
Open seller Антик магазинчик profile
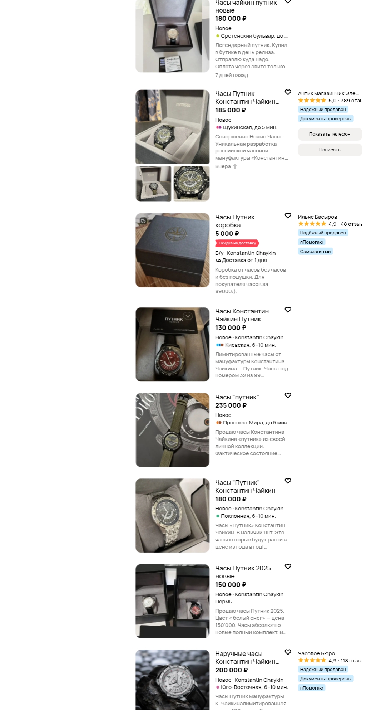[328, 93]
